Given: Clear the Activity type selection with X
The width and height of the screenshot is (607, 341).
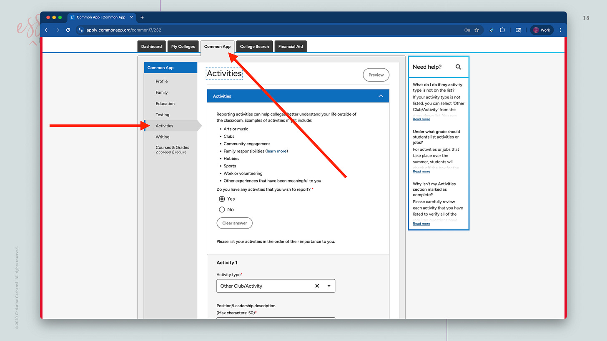Looking at the screenshot, I should pyautogui.click(x=317, y=286).
